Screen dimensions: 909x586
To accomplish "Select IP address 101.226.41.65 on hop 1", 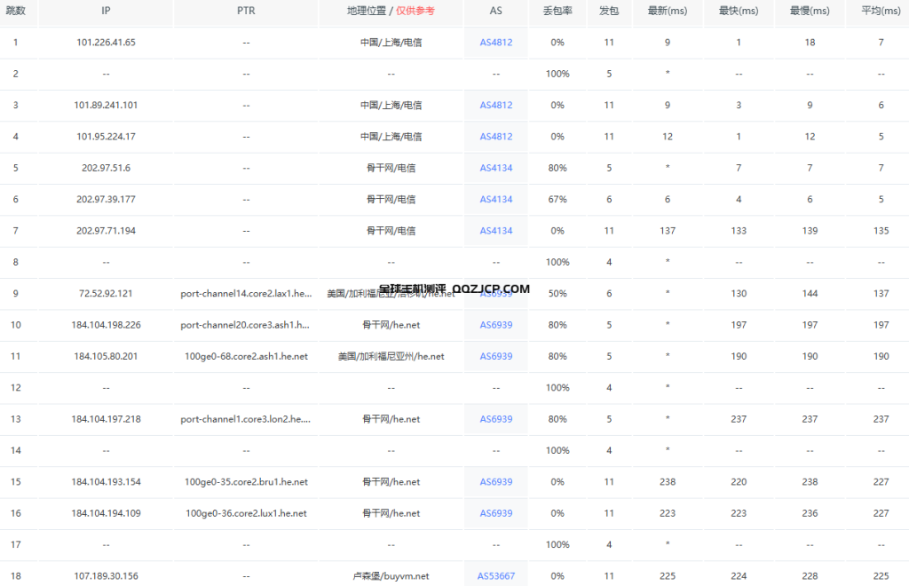I will [x=105, y=42].
